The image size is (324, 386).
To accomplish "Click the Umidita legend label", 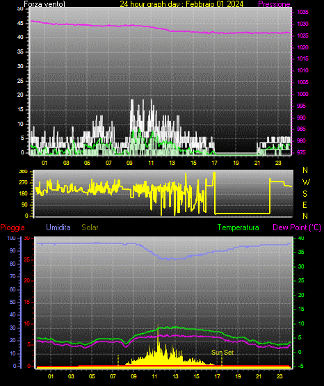I will point(58,227).
